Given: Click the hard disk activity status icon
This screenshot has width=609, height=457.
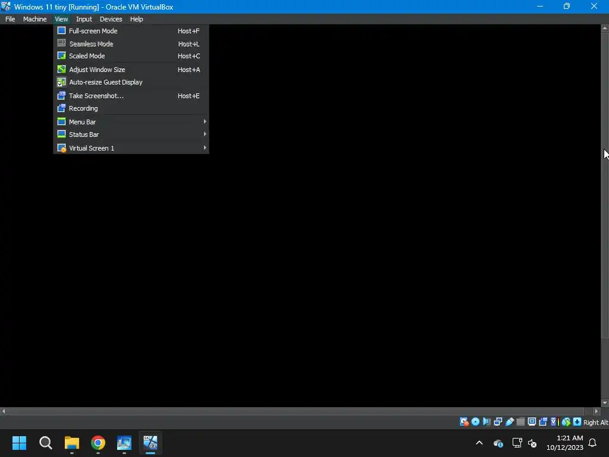Looking at the screenshot, I should click(464, 422).
